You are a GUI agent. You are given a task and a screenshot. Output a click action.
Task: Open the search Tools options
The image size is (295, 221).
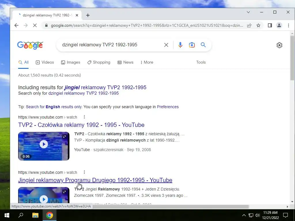[201, 62]
